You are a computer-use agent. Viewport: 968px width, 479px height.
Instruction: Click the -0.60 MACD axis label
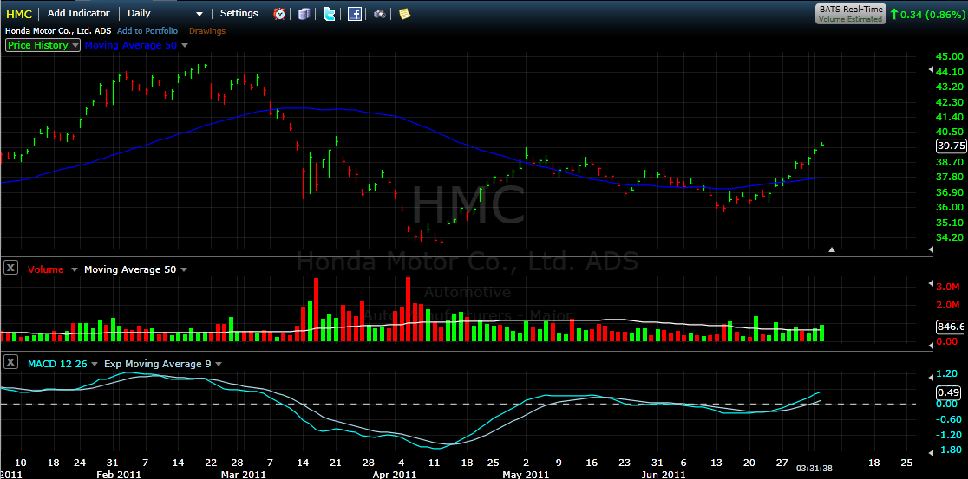click(x=948, y=419)
